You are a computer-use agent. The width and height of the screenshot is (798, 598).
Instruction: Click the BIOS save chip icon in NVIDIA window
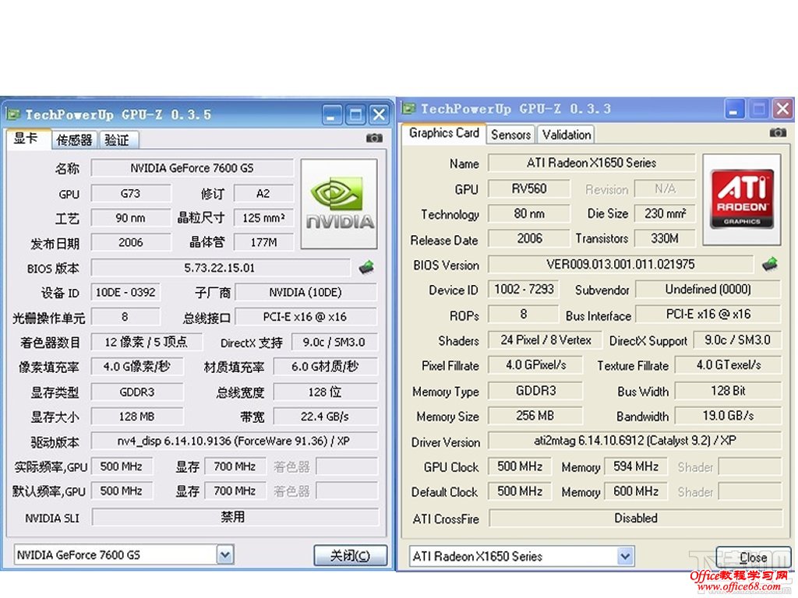366,266
